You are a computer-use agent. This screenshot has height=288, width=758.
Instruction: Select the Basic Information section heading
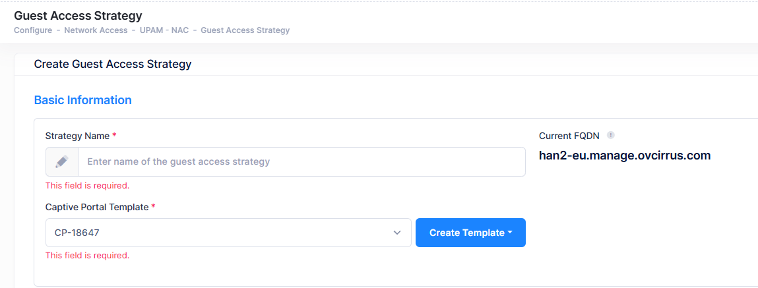tap(82, 100)
